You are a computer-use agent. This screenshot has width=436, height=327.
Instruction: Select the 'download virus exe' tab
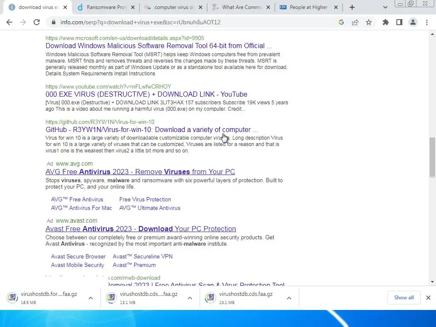coord(38,7)
